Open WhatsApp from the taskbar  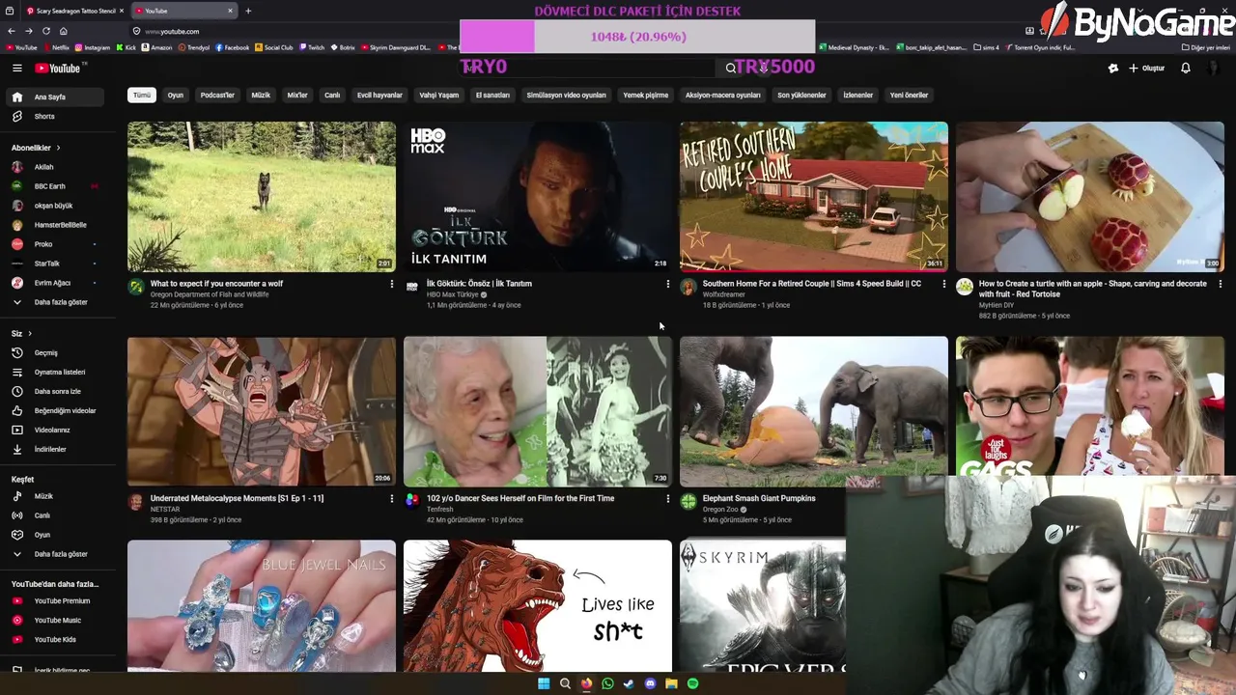pos(607,683)
